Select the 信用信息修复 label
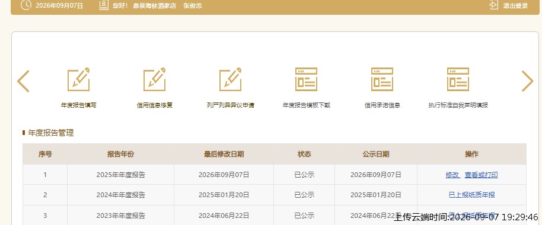Image resolution: width=542 pixels, height=225 pixels. (x=155, y=105)
